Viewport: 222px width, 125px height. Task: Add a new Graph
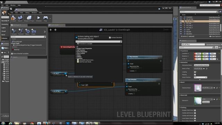[33, 32]
